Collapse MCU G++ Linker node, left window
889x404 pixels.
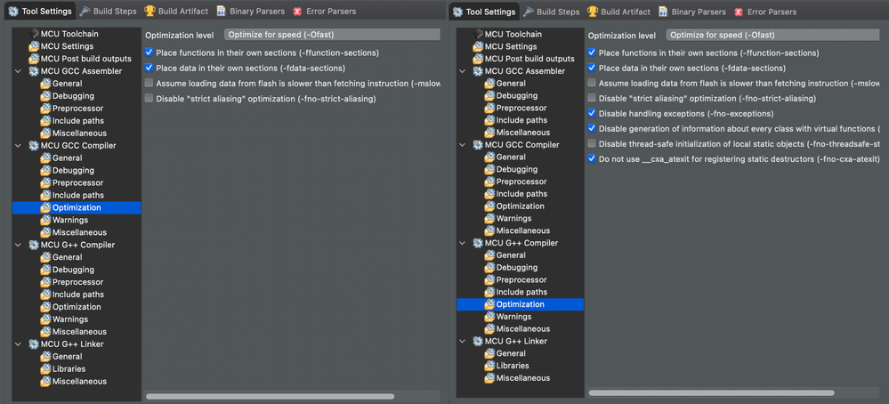19,344
